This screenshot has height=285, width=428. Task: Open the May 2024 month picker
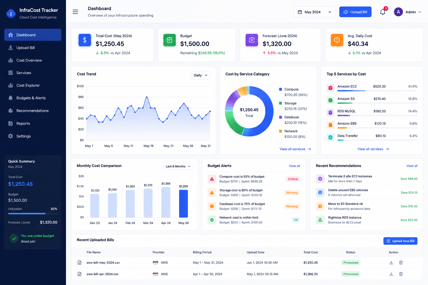pyautogui.click(x=314, y=12)
